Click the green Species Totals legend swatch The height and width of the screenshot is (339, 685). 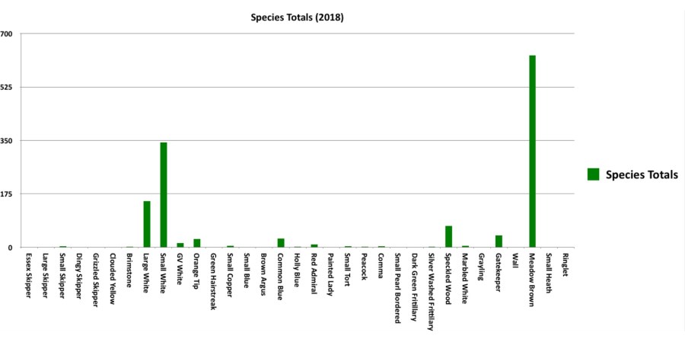click(x=594, y=174)
